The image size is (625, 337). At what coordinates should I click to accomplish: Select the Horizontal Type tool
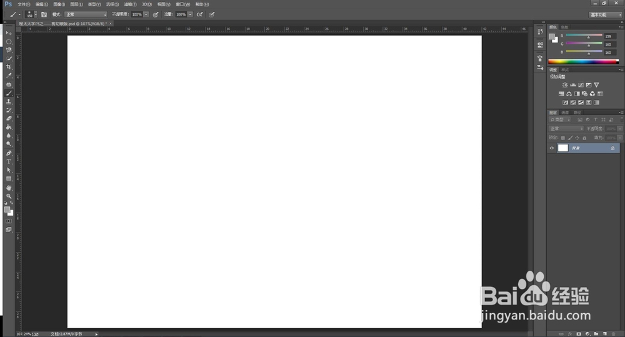pos(9,161)
